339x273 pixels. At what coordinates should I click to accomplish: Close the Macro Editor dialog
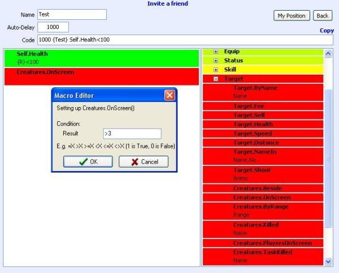coord(169,96)
